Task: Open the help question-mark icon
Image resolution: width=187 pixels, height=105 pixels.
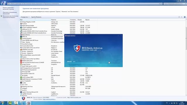Action: pyautogui.click(x=185, y=17)
